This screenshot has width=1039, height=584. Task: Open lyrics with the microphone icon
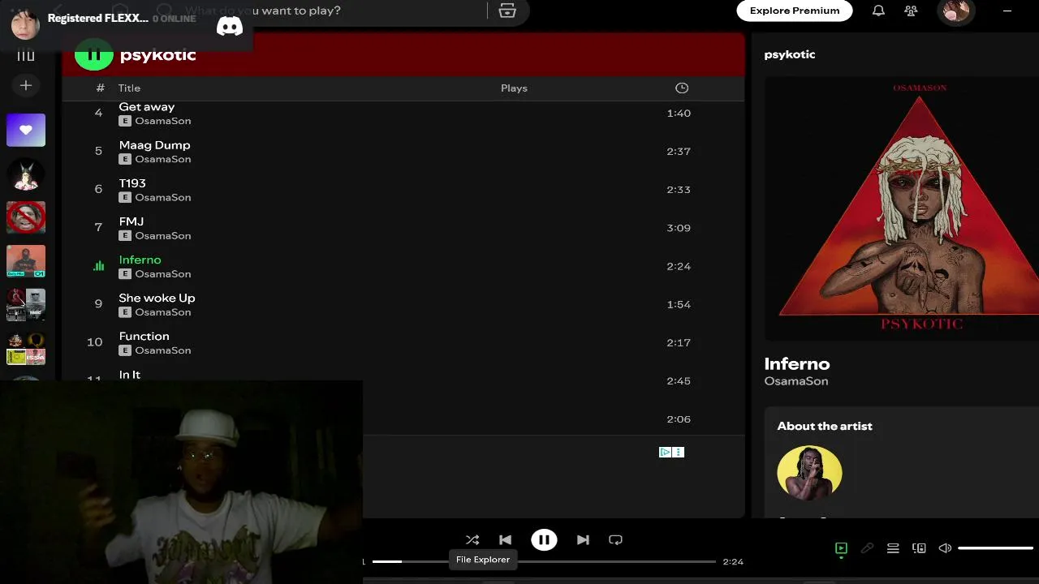[867, 548]
